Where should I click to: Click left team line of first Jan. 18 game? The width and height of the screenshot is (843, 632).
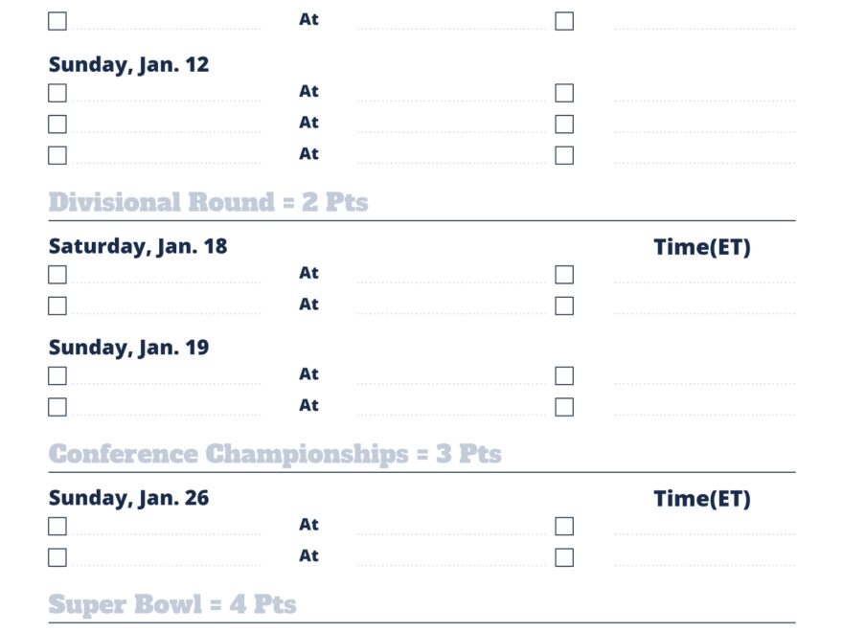167,276
